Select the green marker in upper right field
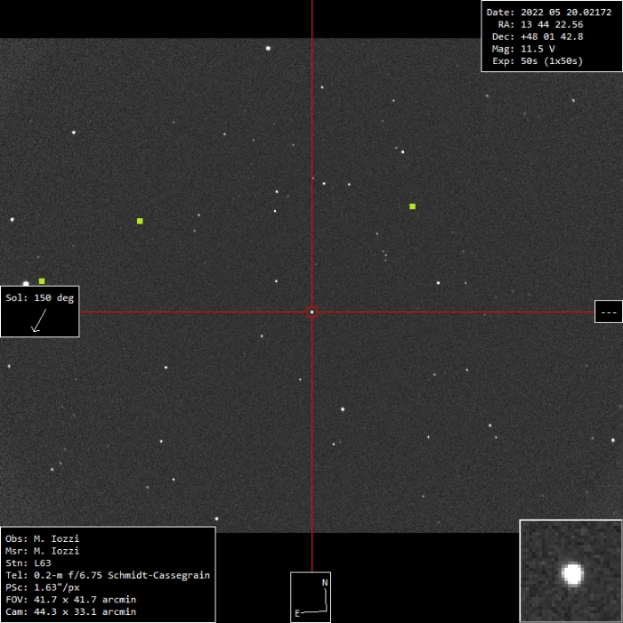 point(412,206)
